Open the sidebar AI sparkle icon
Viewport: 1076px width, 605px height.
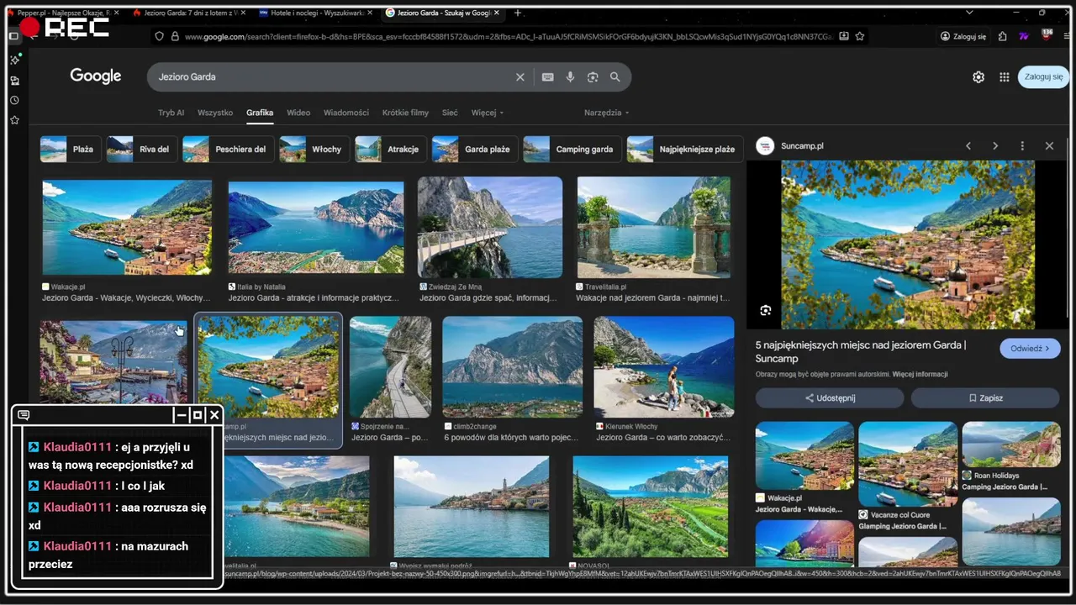coord(14,60)
